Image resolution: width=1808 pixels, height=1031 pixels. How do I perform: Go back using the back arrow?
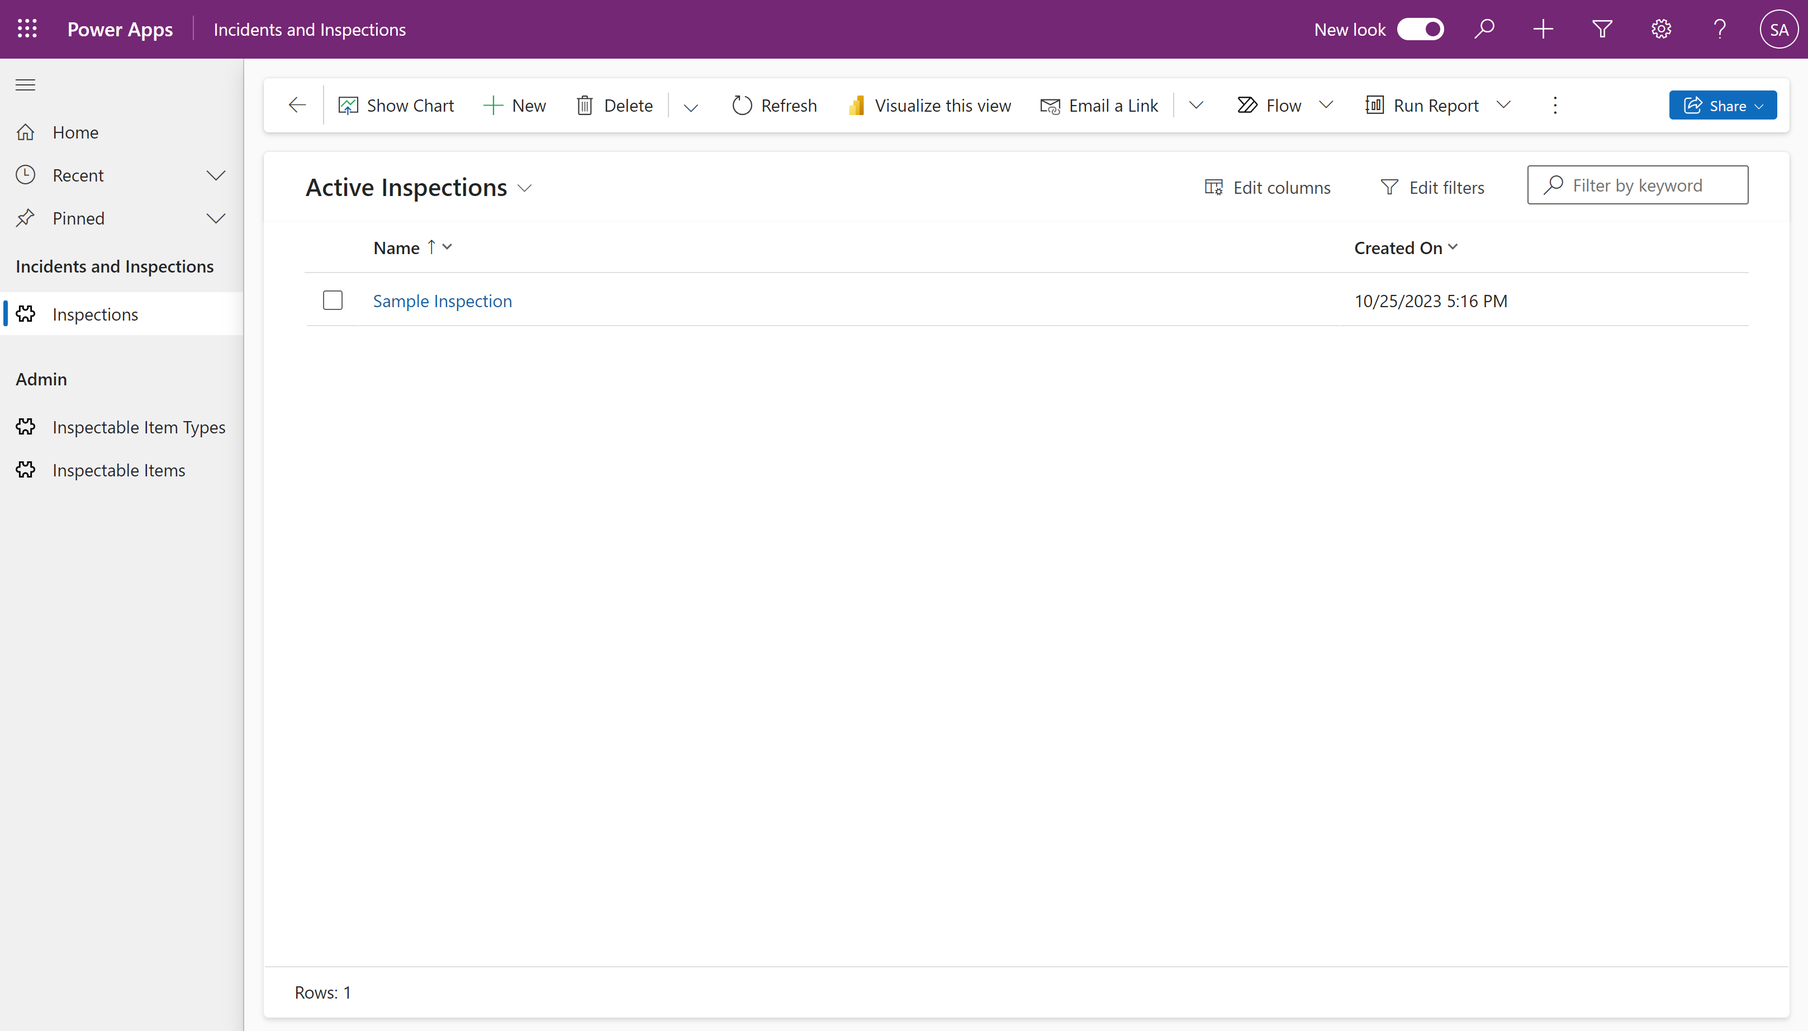click(x=297, y=106)
